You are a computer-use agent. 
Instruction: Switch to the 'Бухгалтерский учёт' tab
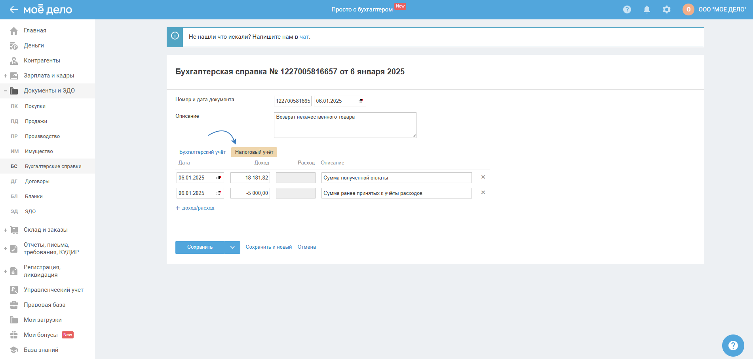click(x=202, y=152)
